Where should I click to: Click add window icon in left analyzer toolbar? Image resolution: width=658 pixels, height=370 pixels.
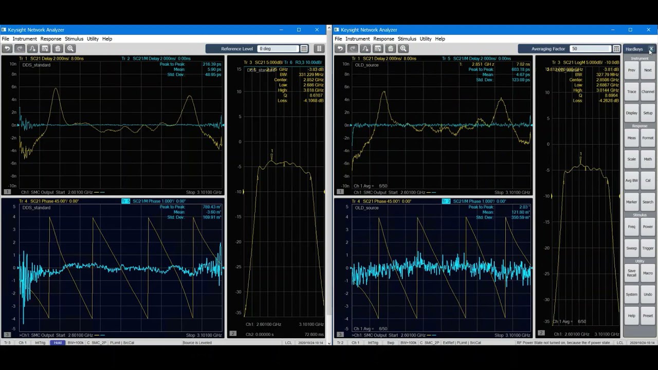click(45, 48)
